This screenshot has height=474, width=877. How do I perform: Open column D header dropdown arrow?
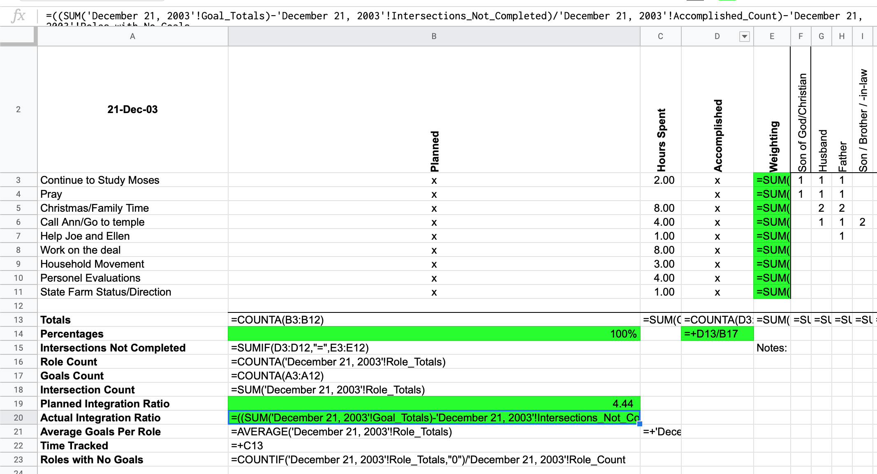744,37
